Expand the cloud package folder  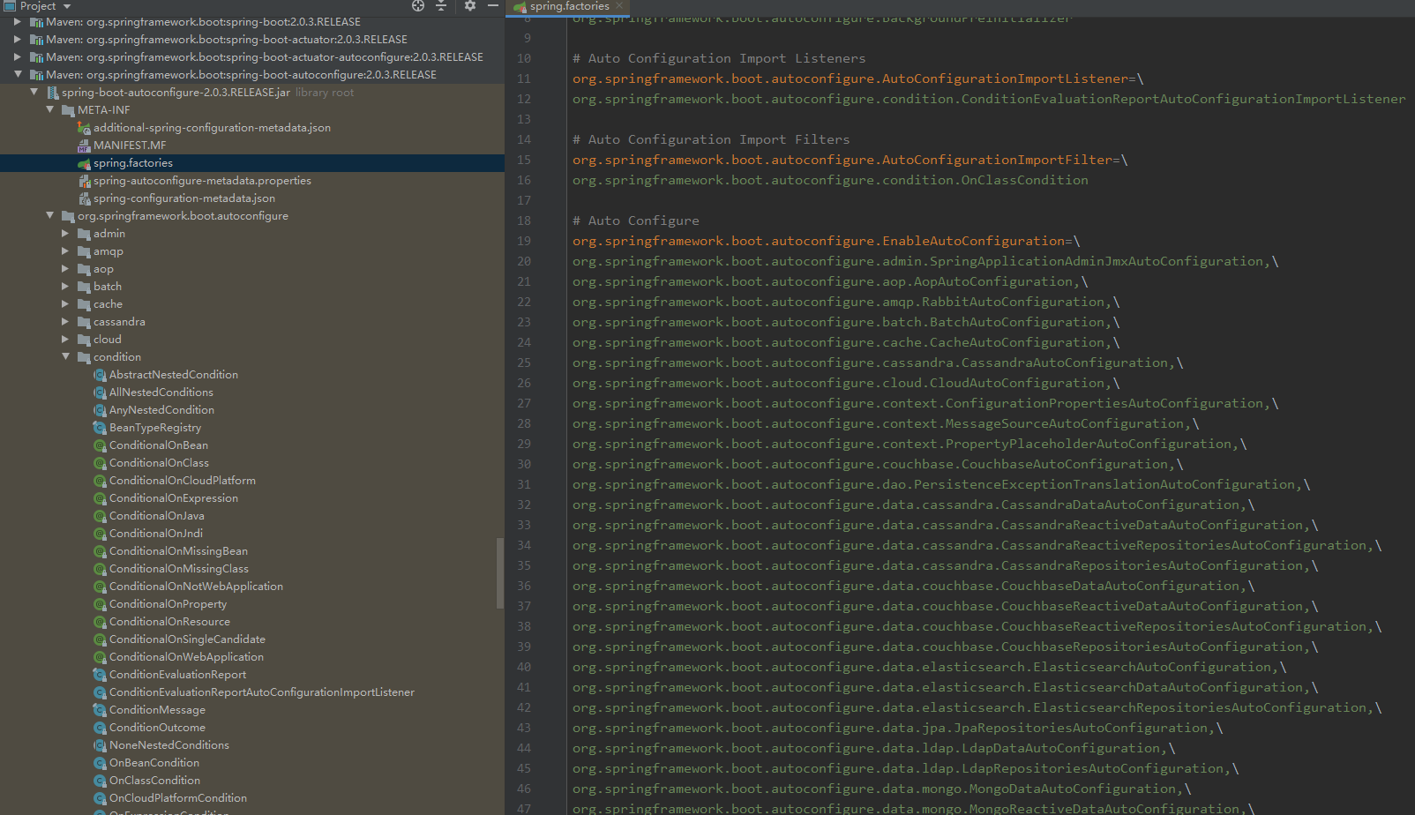[x=65, y=340]
